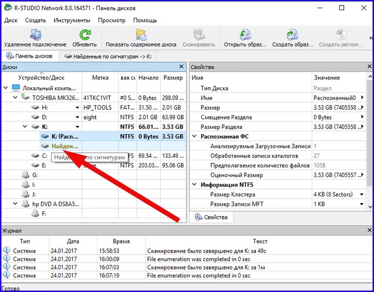Select the Свойства tab below properties
The width and height of the screenshot is (374, 292).
tap(211, 217)
